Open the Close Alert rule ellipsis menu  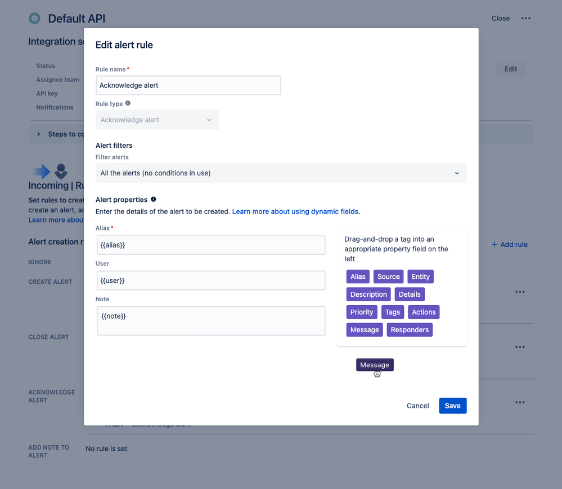pos(520,347)
